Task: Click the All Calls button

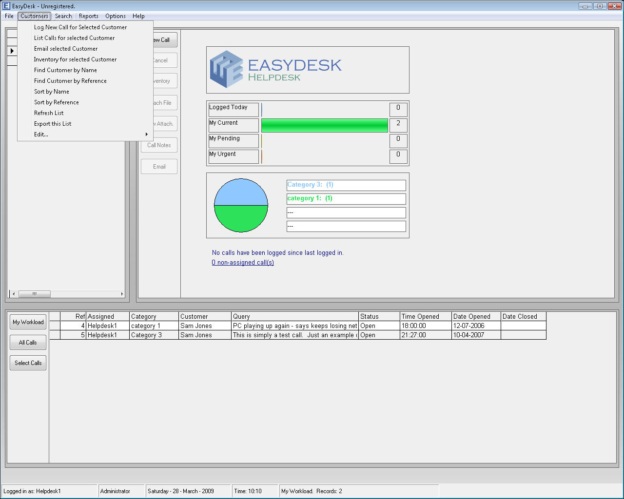Action: click(x=28, y=343)
